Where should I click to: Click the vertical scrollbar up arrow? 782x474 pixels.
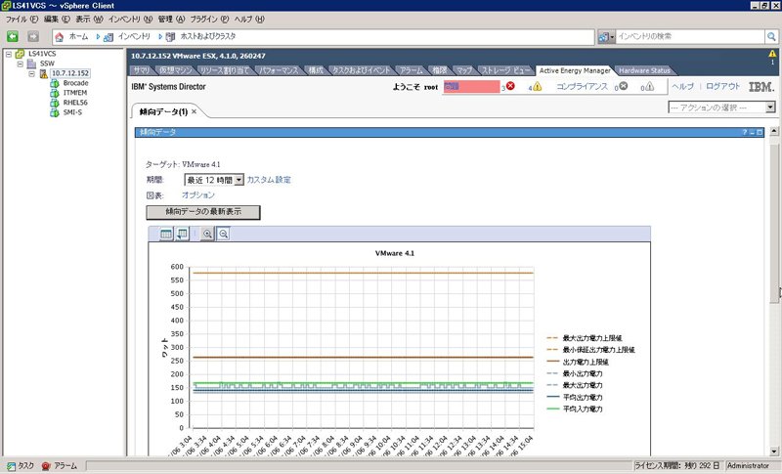pos(774,132)
